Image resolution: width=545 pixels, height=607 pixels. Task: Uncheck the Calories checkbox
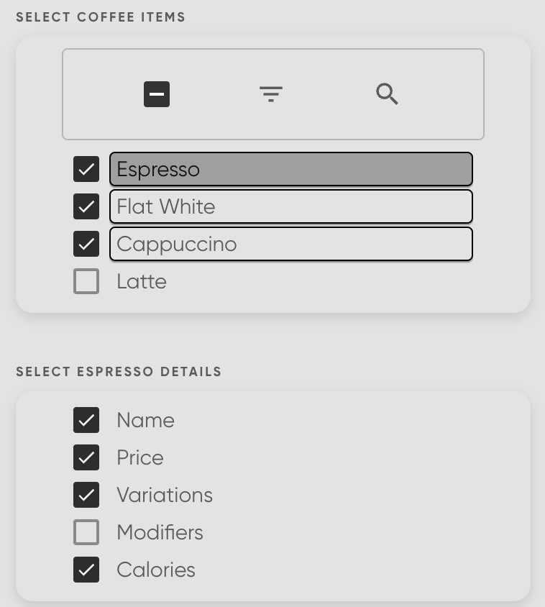point(86,570)
